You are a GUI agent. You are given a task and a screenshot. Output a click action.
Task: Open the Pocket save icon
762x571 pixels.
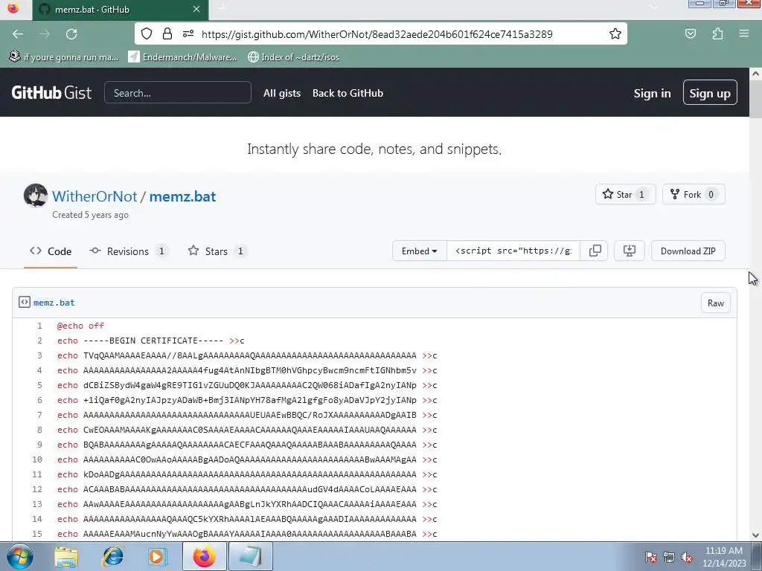pyautogui.click(x=691, y=33)
